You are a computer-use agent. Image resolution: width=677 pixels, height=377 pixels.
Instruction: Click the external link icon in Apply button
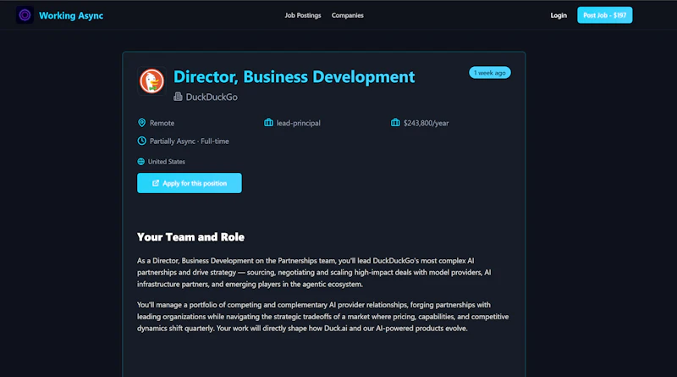[x=156, y=183]
